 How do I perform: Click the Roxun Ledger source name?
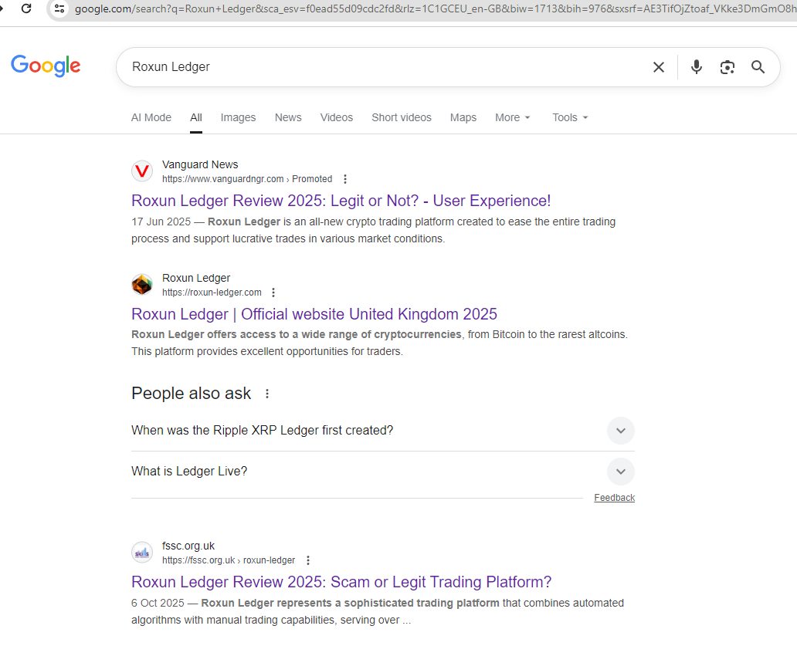196,278
